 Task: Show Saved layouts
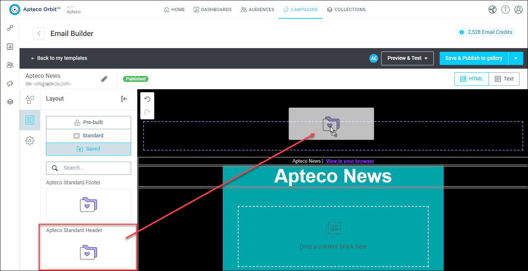[x=88, y=149]
